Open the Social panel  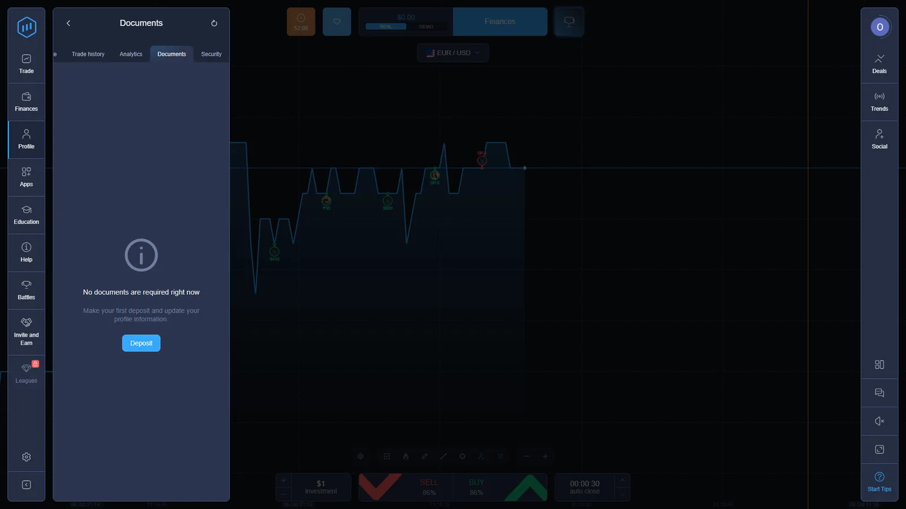coord(879,140)
